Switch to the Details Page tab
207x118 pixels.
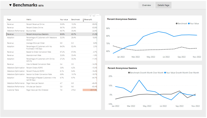point(163,5)
